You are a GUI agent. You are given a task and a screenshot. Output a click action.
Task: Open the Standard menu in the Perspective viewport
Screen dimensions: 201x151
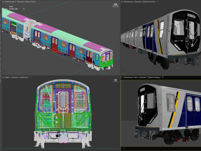click(138, 2)
